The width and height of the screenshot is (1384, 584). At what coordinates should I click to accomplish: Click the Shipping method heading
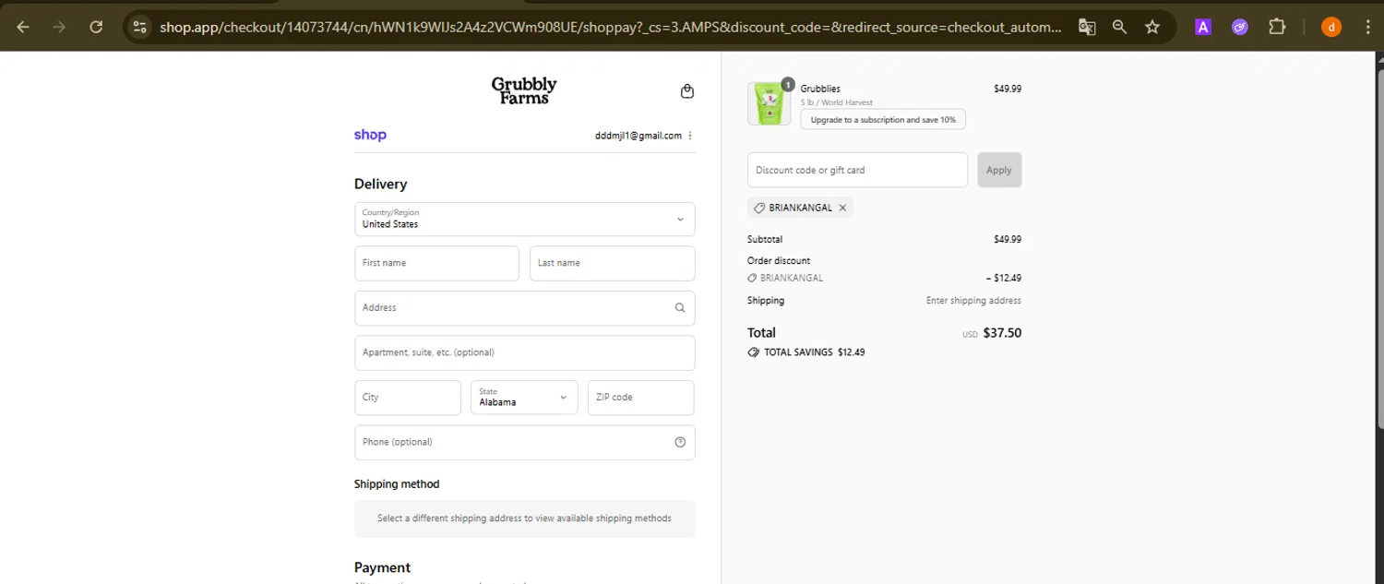[397, 484]
